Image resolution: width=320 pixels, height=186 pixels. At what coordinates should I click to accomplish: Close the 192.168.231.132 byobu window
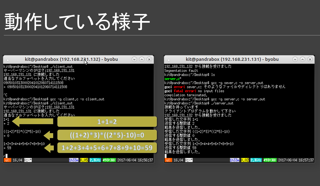[x=149, y=60]
